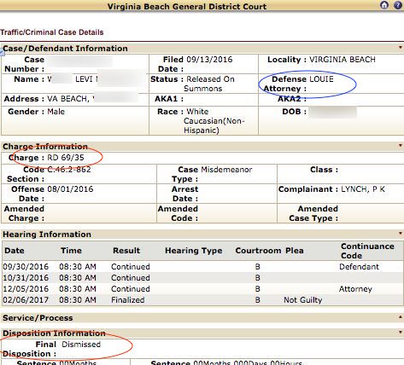Expand the Service/Process section arrow
The width and height of the screenshot is (404, 365).
[x=401, y=317]
